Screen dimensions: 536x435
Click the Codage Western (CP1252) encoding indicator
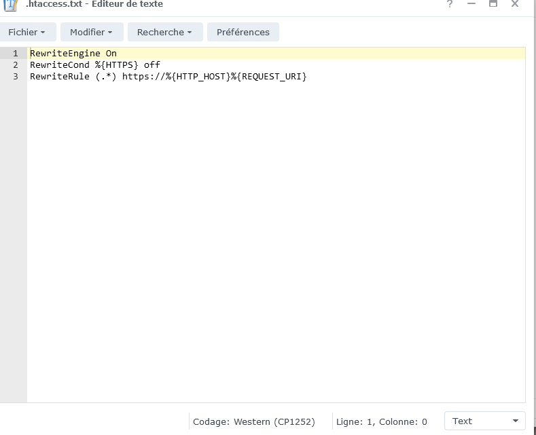coord(254,421)
